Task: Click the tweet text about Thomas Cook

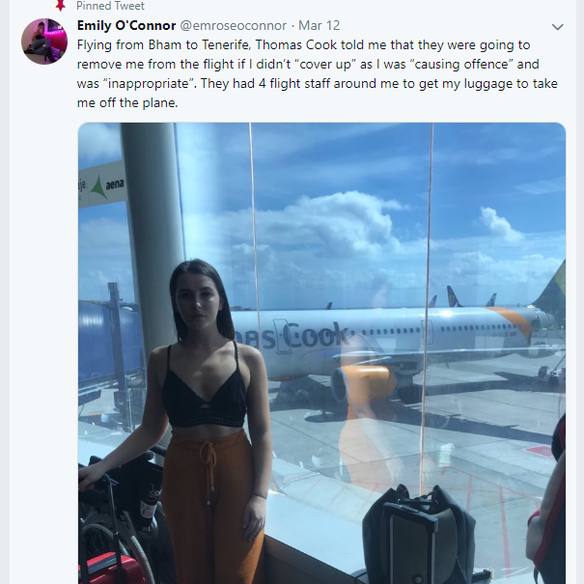Action: click(x=318, y=73)
